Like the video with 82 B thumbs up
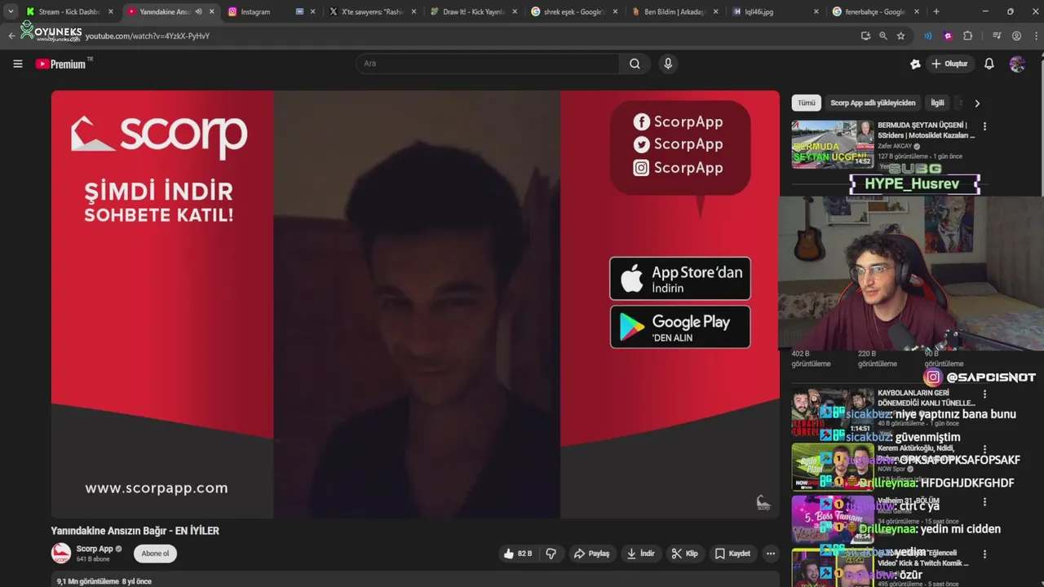The image size is (1044, 587). [x=518, y=554]
